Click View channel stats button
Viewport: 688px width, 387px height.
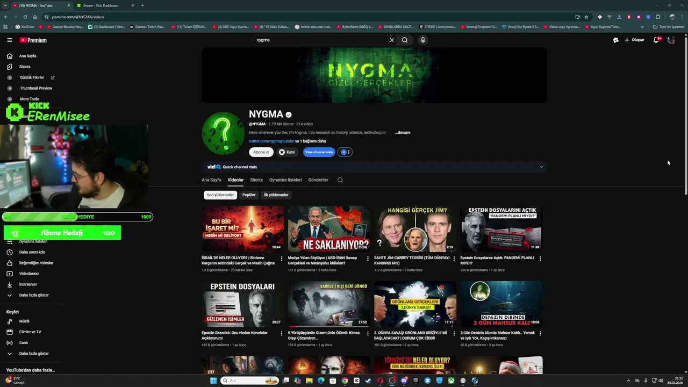(319, 152)
